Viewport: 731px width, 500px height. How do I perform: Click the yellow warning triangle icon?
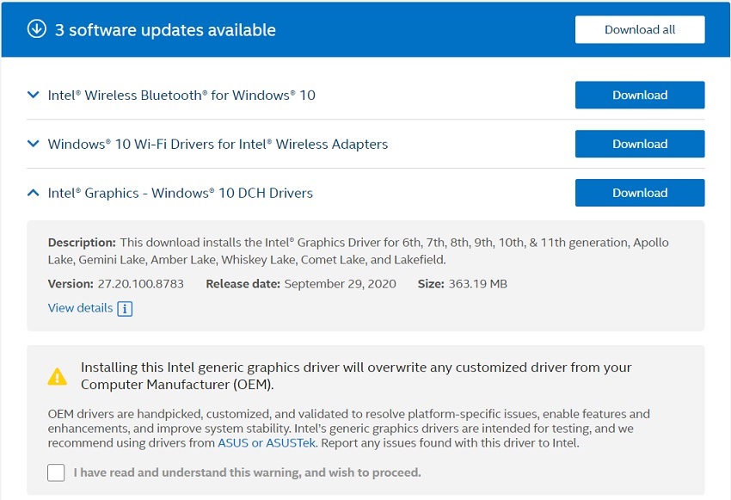click(57, 376)
